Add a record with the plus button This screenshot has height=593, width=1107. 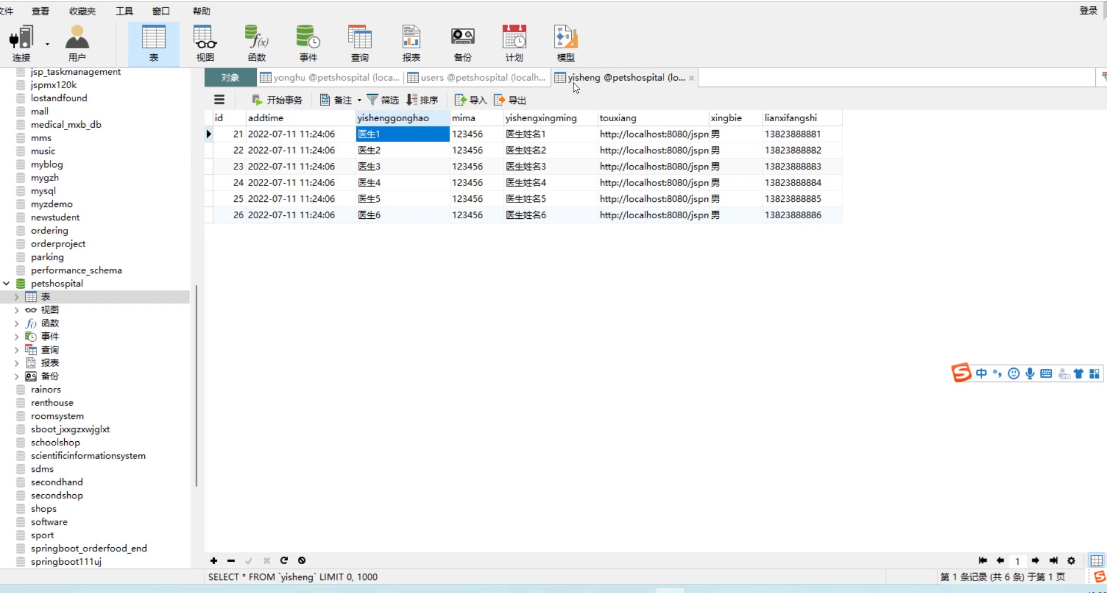pyautogui.click(x=214, y=561)
